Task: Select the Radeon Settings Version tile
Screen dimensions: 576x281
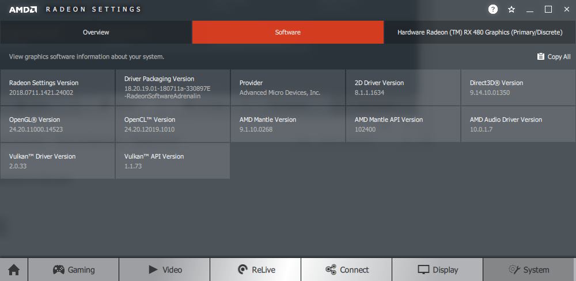Action: pyautogui.click(x=57, y=87)
